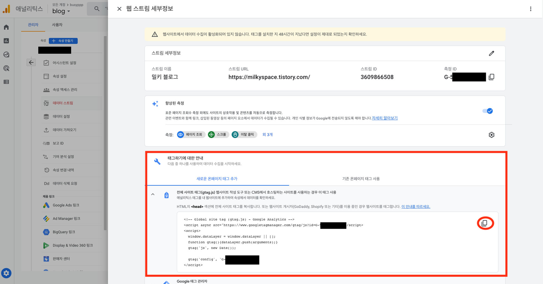Open 속성 액세스 관리
543x284 pixels.
click(72, 90)
